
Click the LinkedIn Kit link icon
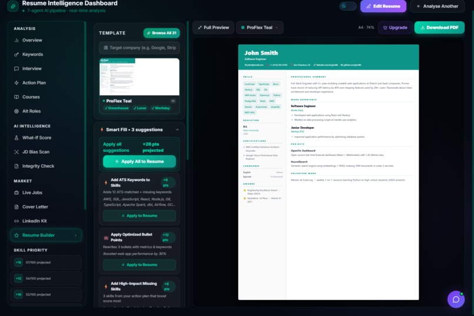16,221
